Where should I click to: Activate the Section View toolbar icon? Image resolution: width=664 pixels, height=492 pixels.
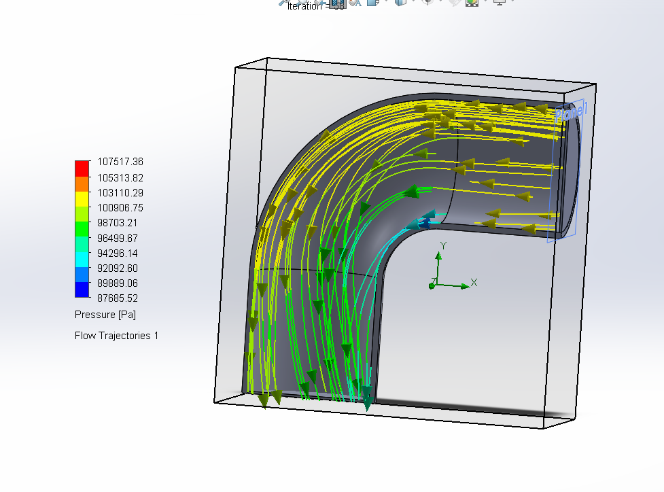pos(336,3)
